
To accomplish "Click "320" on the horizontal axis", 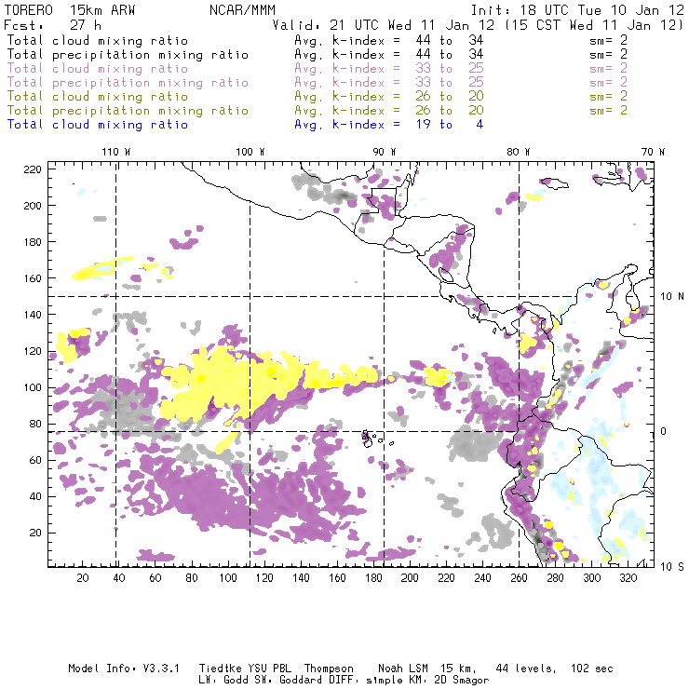I will [628, 578].
